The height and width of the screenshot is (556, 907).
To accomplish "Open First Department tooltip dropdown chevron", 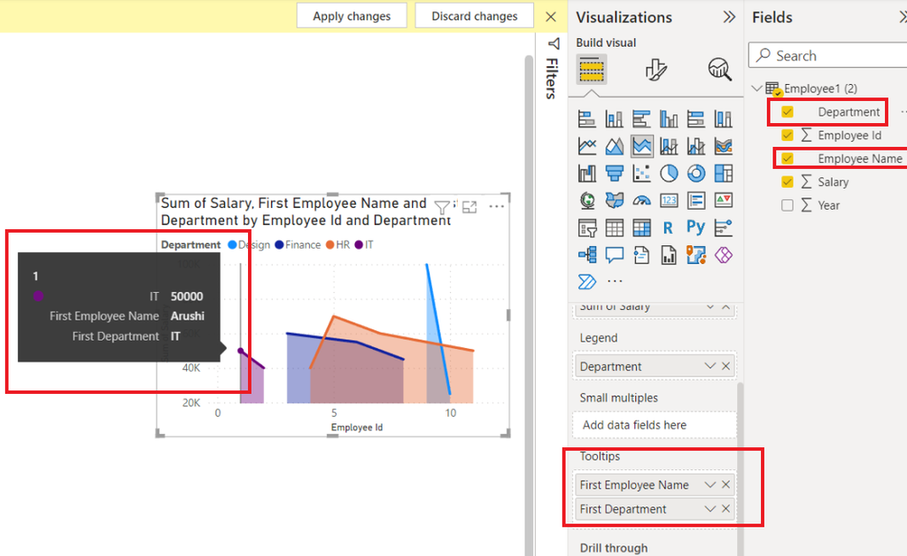I will point(709,509).
